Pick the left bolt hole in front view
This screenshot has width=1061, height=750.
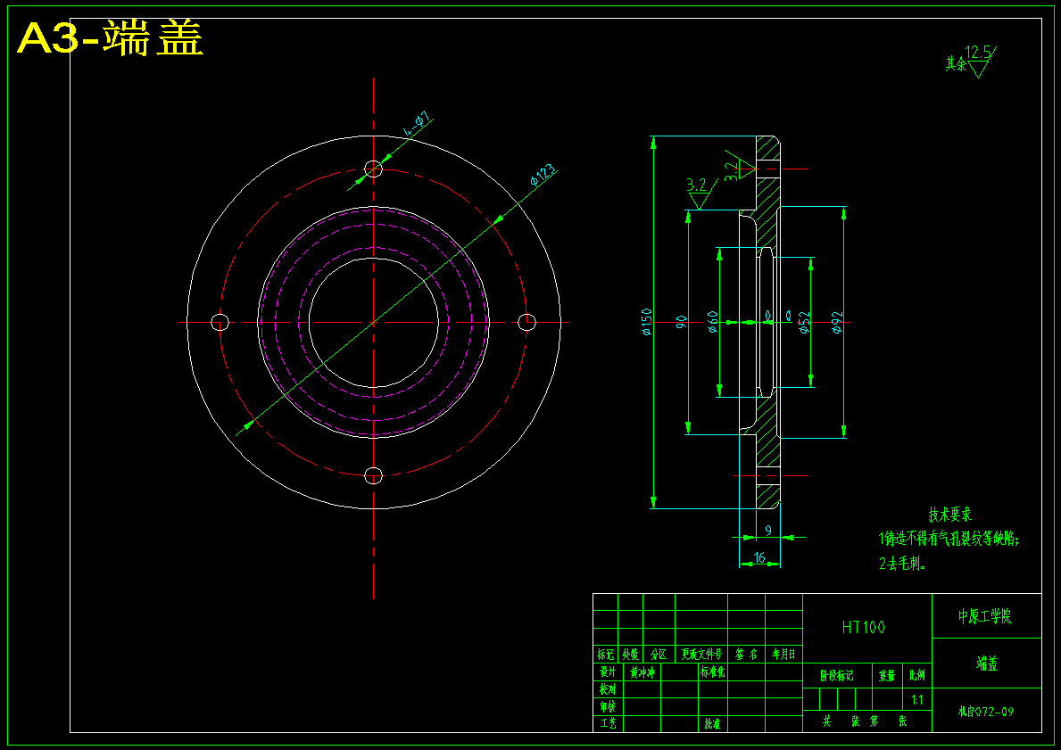coord(220,323)
